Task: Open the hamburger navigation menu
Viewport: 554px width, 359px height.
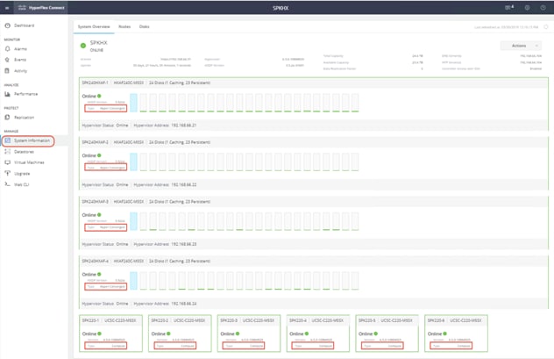Action: click(x=7, y=8)
